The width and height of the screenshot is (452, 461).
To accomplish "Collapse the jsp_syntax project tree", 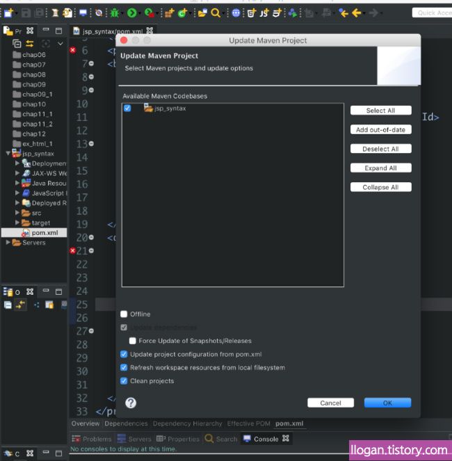I will pos(8,153).
